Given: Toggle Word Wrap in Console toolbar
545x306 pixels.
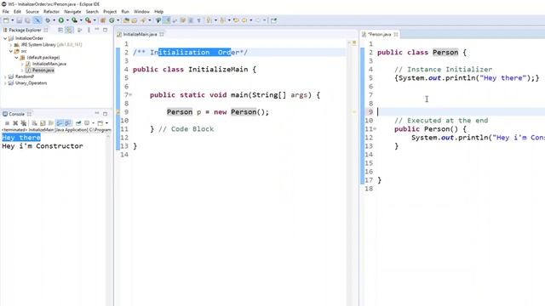Looking at the screenshot, I should point(51,123).
